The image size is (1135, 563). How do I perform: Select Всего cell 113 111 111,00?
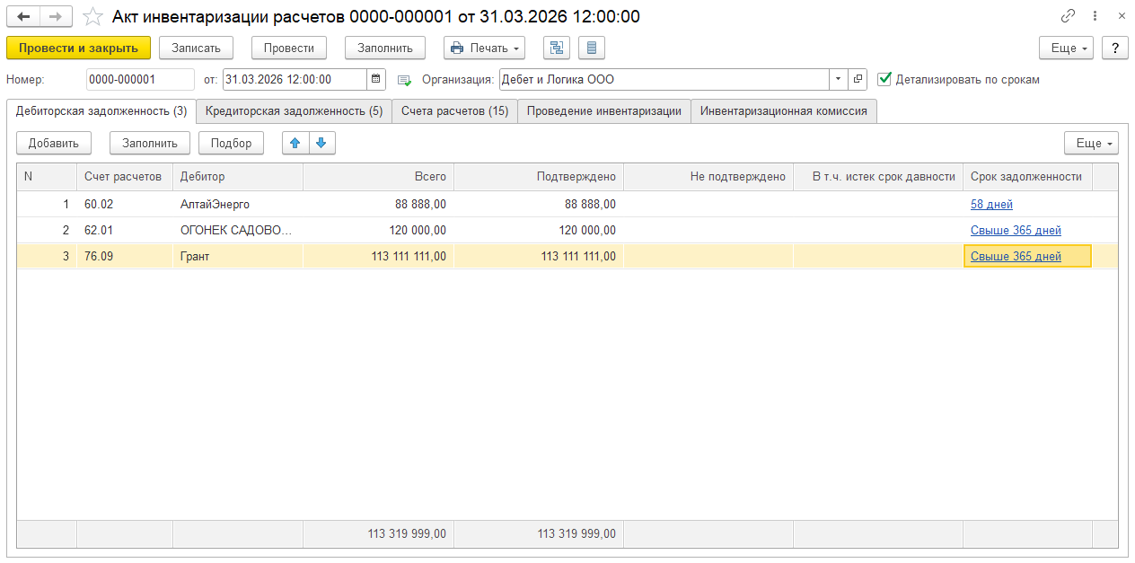(378, 257)
